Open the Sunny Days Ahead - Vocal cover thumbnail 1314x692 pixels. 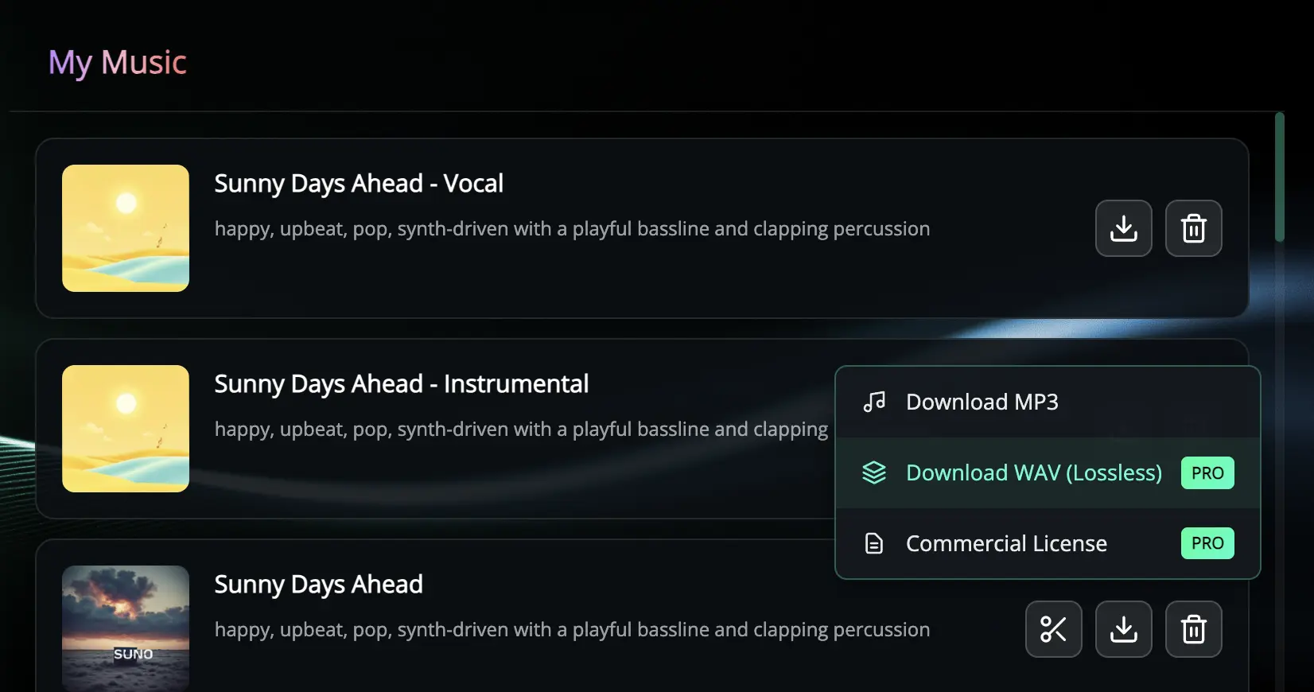pyautogui.click(x=126, y=228)
